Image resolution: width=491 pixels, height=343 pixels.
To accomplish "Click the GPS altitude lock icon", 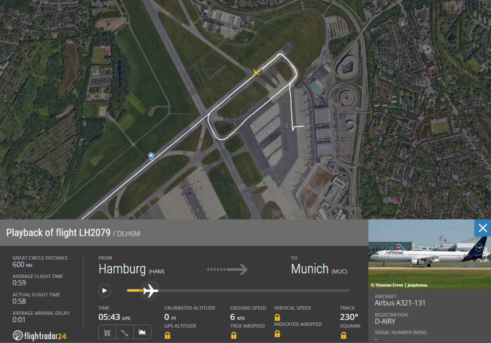I will (167, 335).
